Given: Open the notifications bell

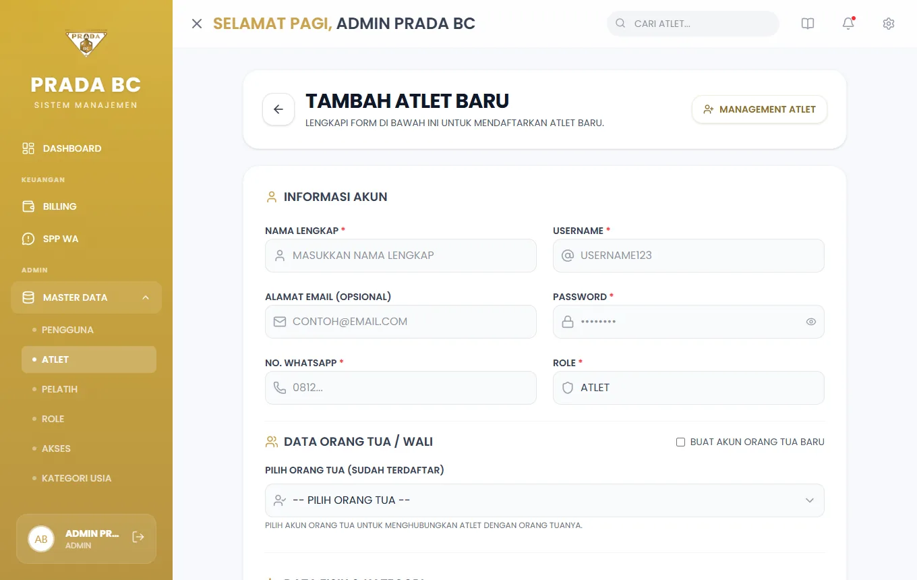Looking at the screenshot, I should pos(848,24).
